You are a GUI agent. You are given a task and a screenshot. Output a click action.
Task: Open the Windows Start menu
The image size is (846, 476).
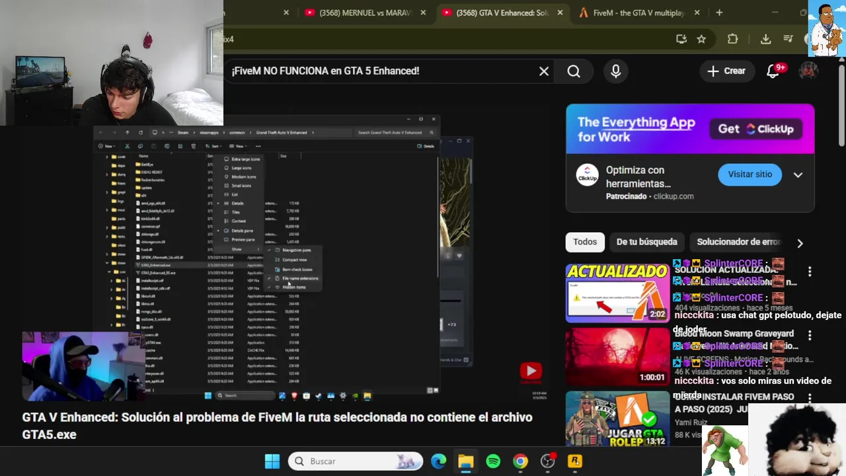click(272, 461)
